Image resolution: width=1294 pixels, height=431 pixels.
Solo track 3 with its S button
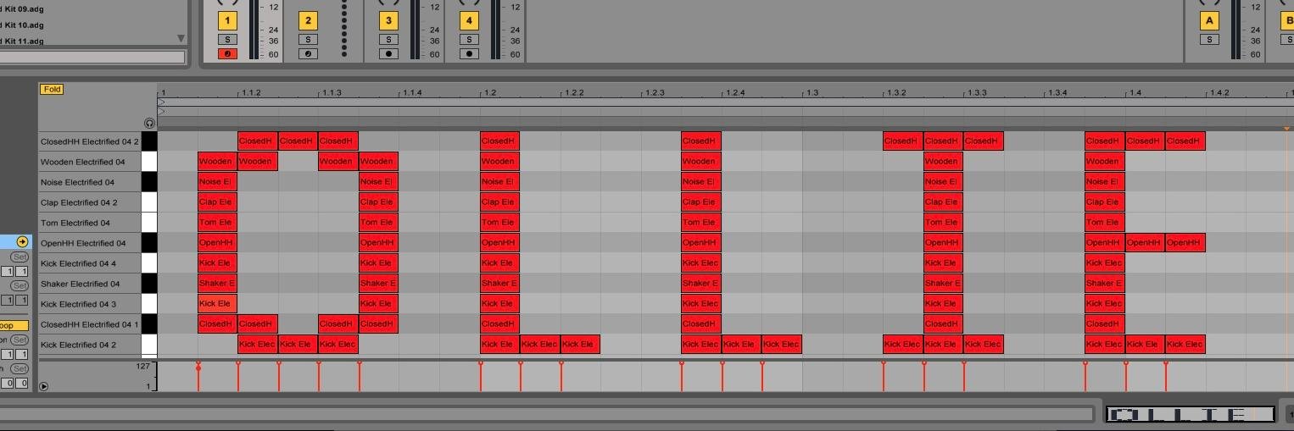pos(388,40)
